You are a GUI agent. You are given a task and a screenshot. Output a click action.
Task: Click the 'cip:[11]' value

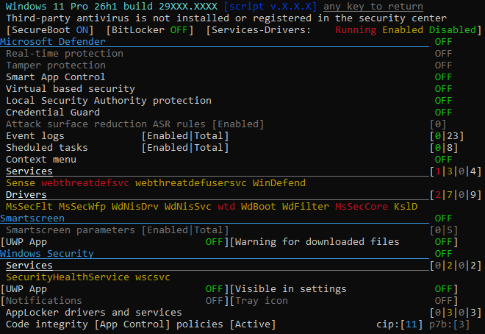(400, 324)
